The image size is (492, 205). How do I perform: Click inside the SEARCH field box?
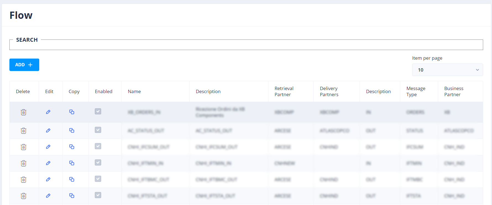(246, 45)
